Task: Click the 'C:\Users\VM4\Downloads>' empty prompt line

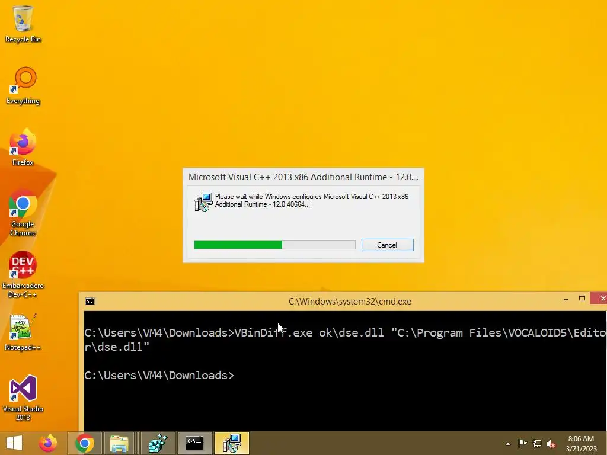Action: click(159, 375)
